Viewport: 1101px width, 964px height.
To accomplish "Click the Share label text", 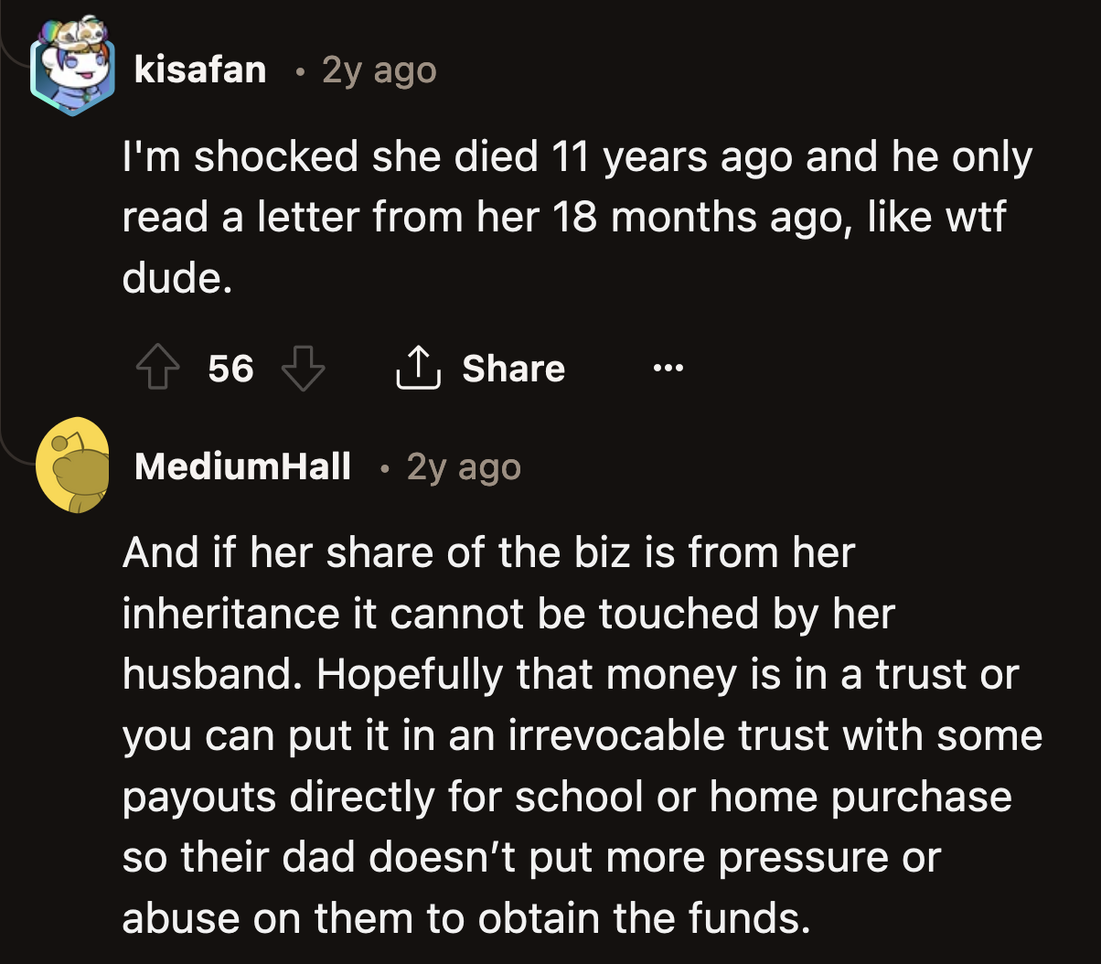I will (513, 369).
